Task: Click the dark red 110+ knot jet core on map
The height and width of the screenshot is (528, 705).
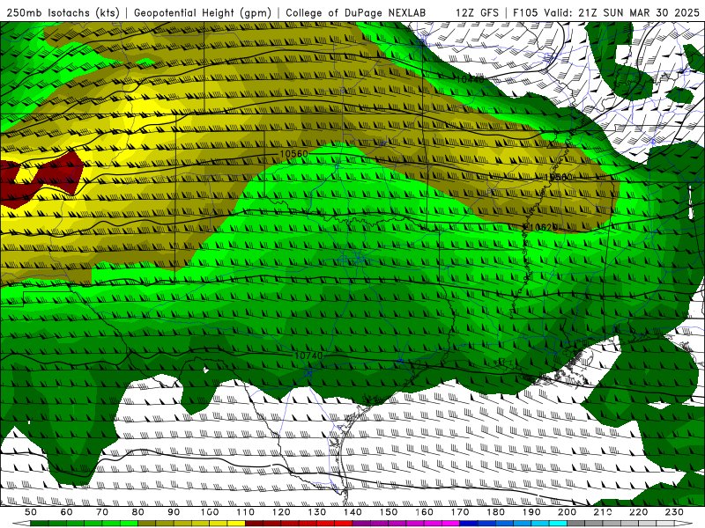Action: [x=41, y=179]
